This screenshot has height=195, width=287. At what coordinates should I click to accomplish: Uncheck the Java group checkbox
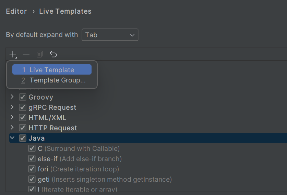23,138
